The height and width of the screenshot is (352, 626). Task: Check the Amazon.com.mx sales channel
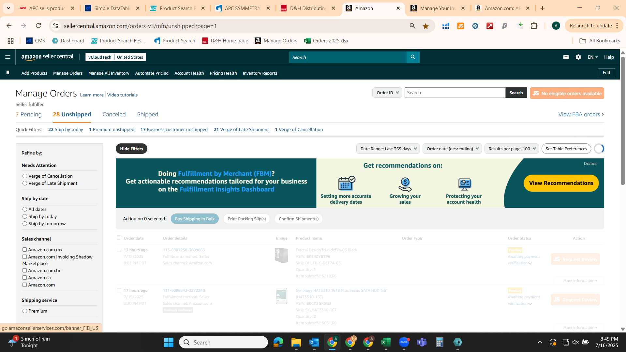point(24,250)
